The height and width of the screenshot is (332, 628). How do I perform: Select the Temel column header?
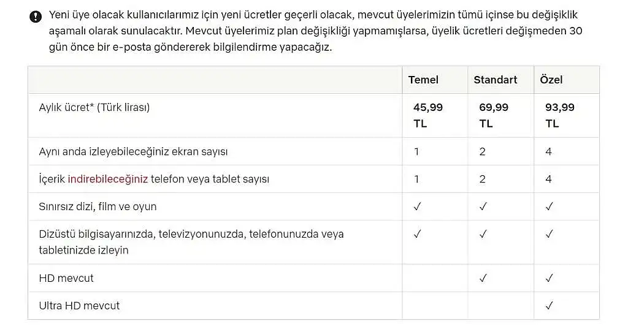coord(423,80)
